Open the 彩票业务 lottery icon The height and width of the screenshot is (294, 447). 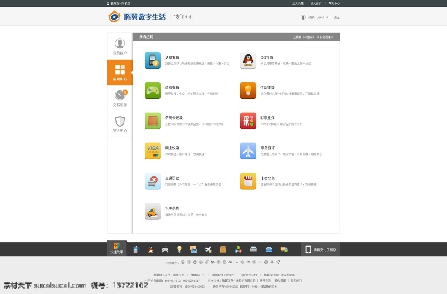pyautogui.click(x=248, y=121)
